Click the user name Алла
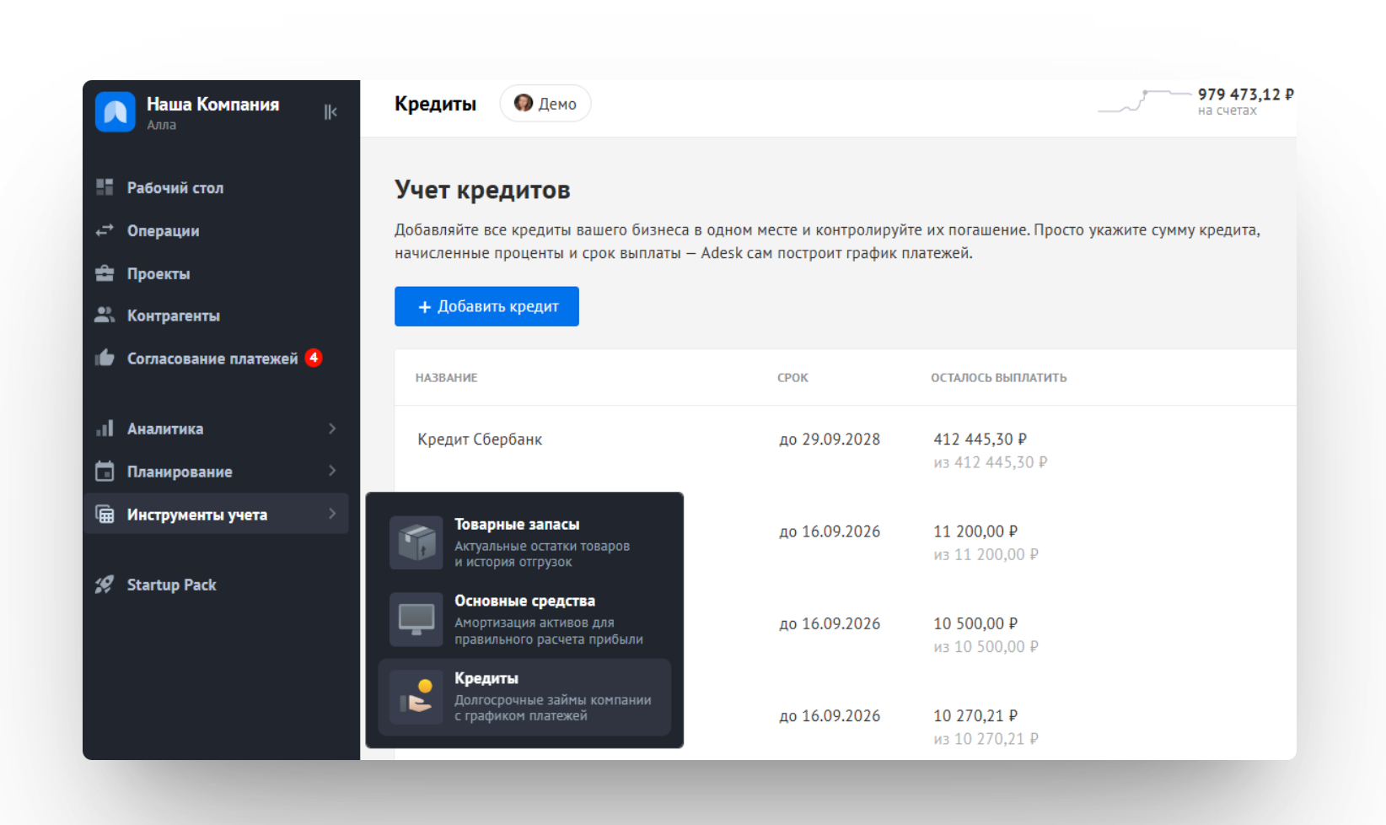This screenshot has width=1386, height=825. tap(161, 125)
